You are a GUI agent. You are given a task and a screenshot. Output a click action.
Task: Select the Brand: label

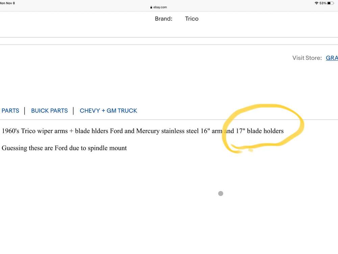point(164,19)
